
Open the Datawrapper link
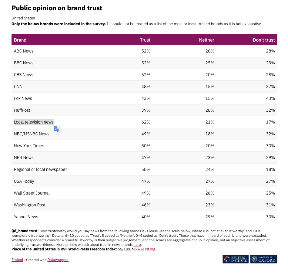point(58,260)
